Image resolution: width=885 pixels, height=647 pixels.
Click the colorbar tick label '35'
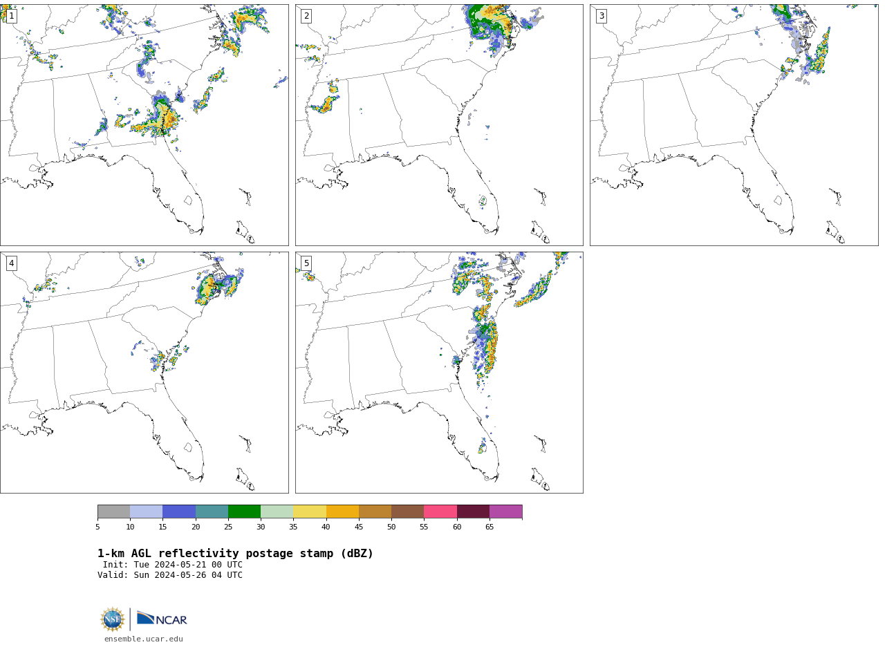[293, 527]
